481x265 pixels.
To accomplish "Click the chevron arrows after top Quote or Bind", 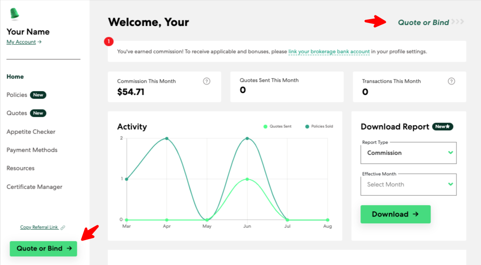I will pos(458,22).
